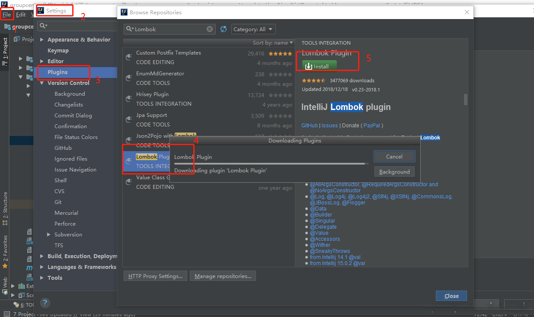Select File Status Colors settings
Screen dimensions: 534x317
76,137
